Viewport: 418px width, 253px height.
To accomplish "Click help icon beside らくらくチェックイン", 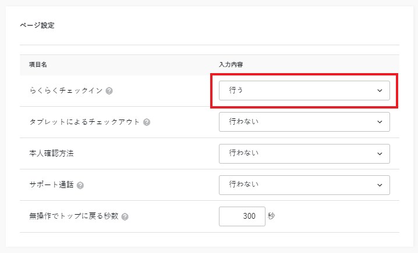I will coord(109,91).
